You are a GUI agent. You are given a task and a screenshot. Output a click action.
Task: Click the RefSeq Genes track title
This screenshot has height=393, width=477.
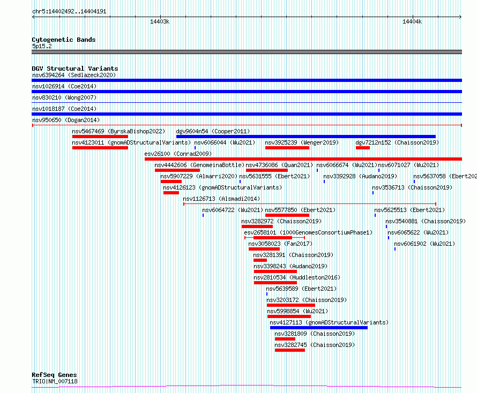tap(54, 375)
